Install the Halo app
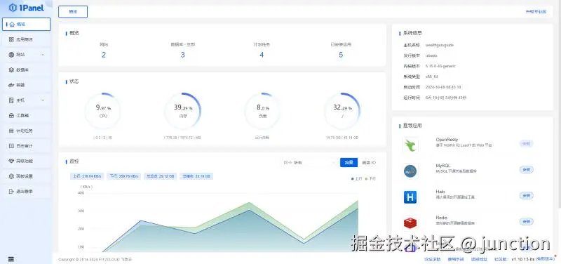561x264 pixels. (x=527, y=196)
